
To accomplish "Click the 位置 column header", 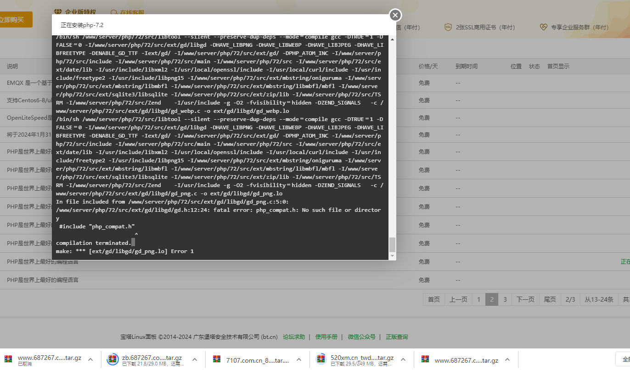I will point(516,66).
